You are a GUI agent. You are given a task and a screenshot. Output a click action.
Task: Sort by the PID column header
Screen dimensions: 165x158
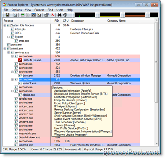pyautogui.click(x=55, y=21)
